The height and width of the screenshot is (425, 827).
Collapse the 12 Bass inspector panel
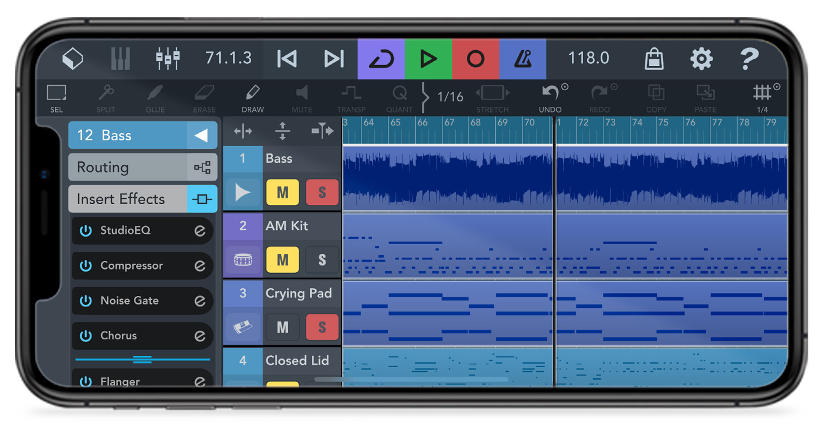coord(202,135)
